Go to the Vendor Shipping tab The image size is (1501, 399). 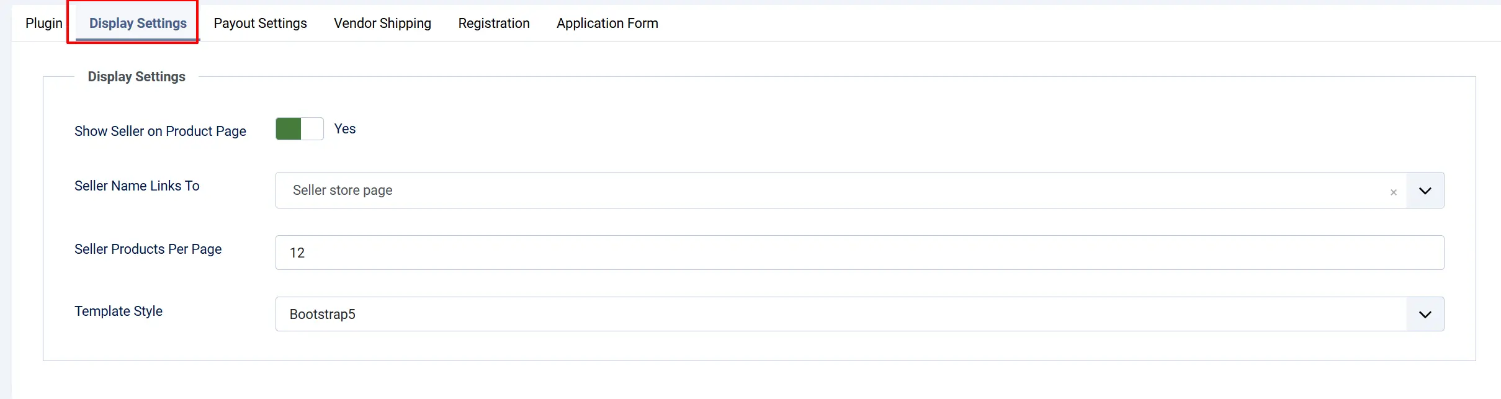click(x=382, y=24)
